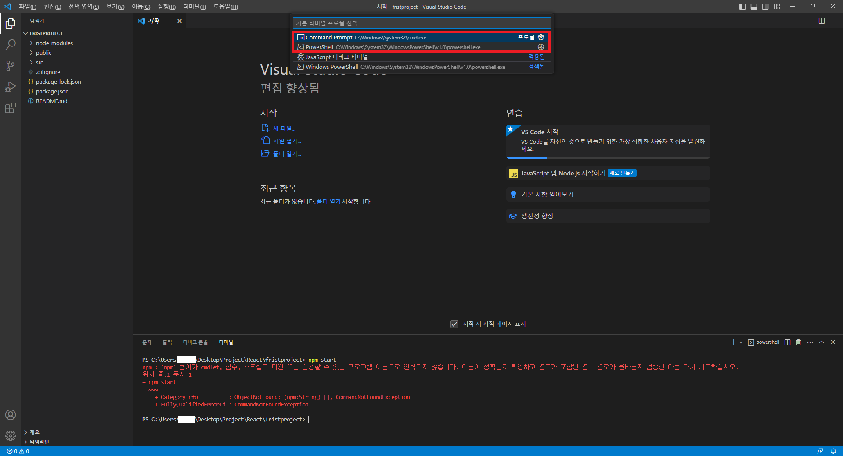
Task: Close the terminal panel
Action: point(833,342)
